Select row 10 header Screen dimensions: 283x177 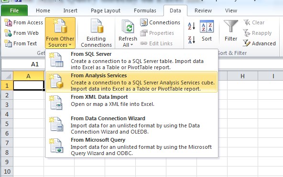tap(7, 171)
